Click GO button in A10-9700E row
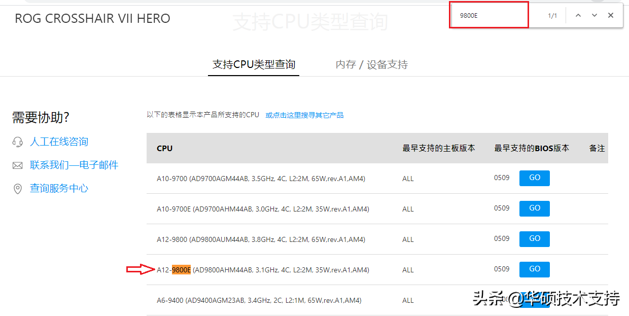 (535, 208)
